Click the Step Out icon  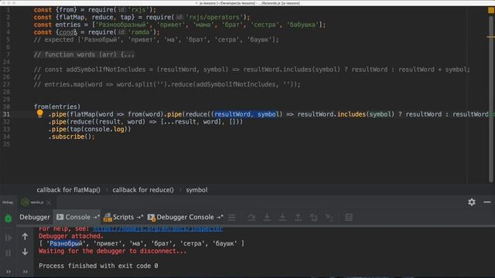click(x=298, y=217)
